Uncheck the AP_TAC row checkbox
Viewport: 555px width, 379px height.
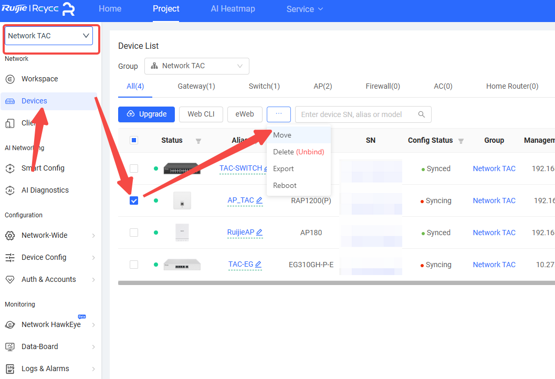pyautogui.click(x=134, y=201)
